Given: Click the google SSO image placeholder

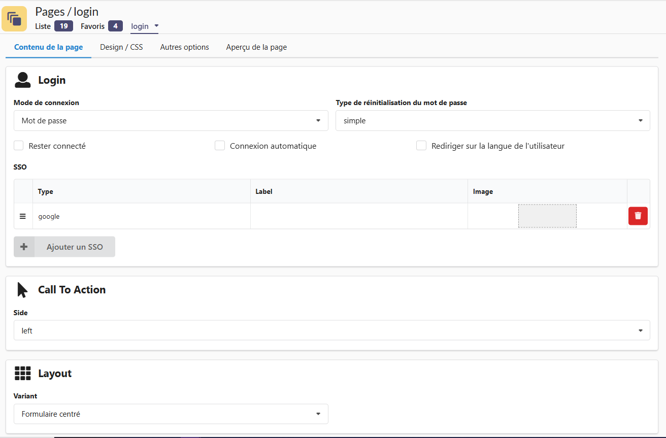Looking at the screenshot, I should [547, 216].
